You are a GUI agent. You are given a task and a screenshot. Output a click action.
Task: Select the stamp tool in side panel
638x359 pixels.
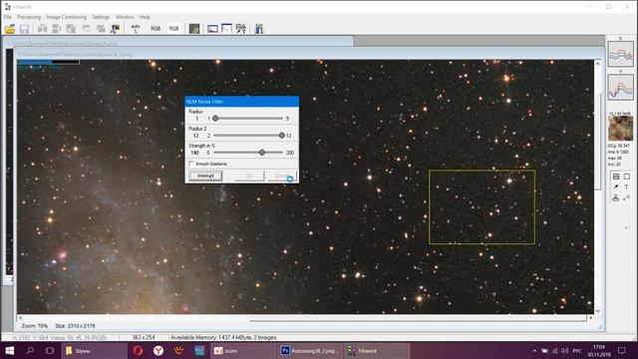tap(616, 197)
